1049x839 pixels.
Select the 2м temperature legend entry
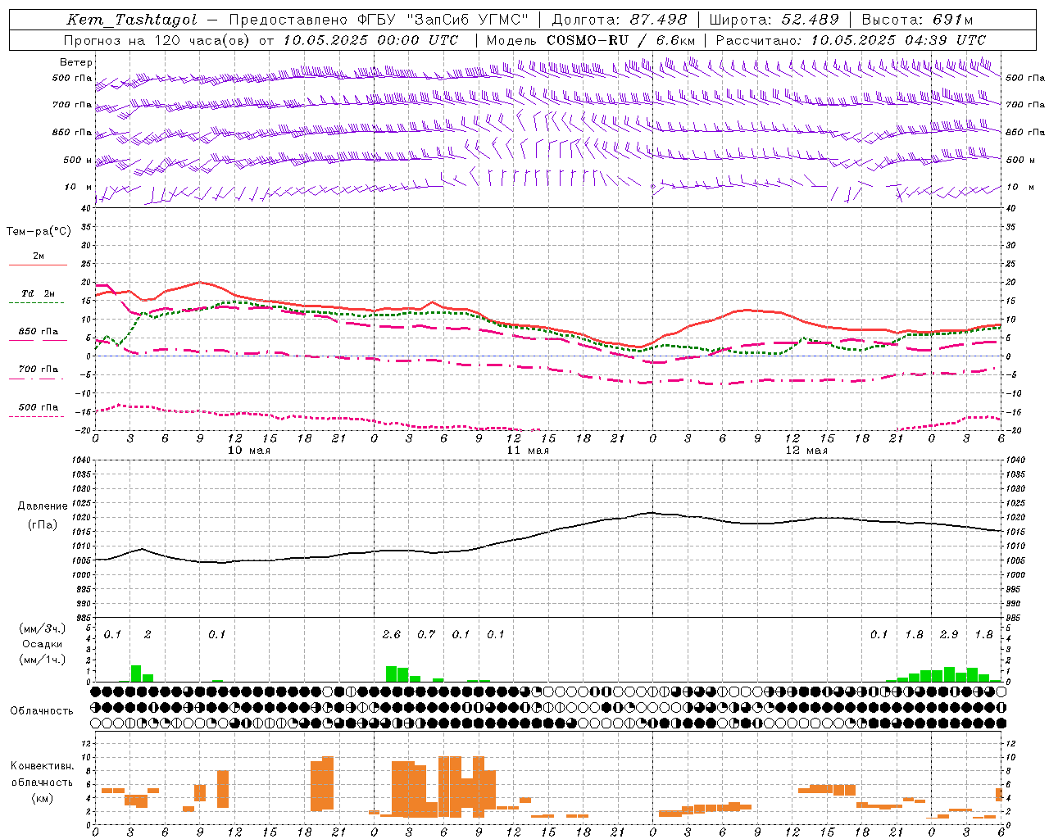pyautogui.click(x=39, y=256)
